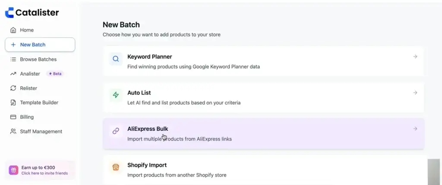Viewport: 442px width, 185px height.
Task: Open Keyword Planner via its right arrow
Action: point(415,56)
